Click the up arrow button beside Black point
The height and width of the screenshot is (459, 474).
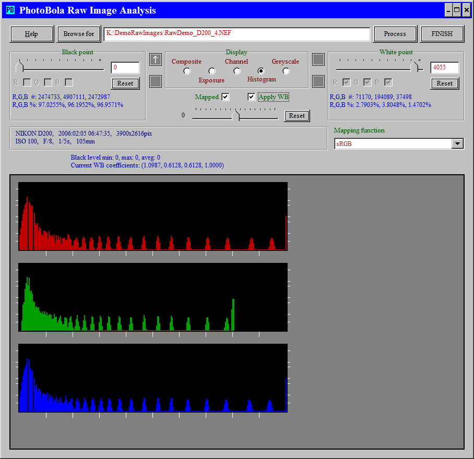point(156,59)
